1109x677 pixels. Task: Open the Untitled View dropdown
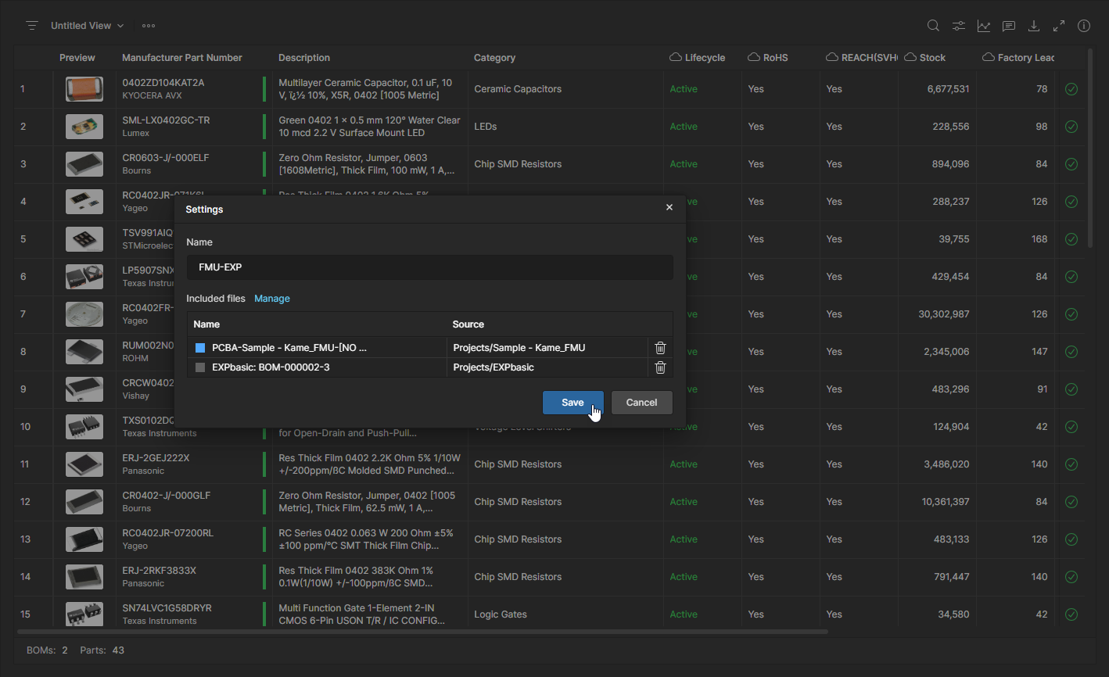click(x=87, y=26)
